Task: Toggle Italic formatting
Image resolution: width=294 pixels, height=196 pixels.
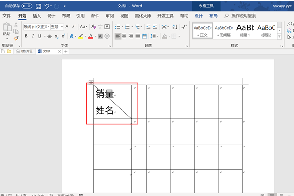Action: pyautogui.click(x=33, y=36)
